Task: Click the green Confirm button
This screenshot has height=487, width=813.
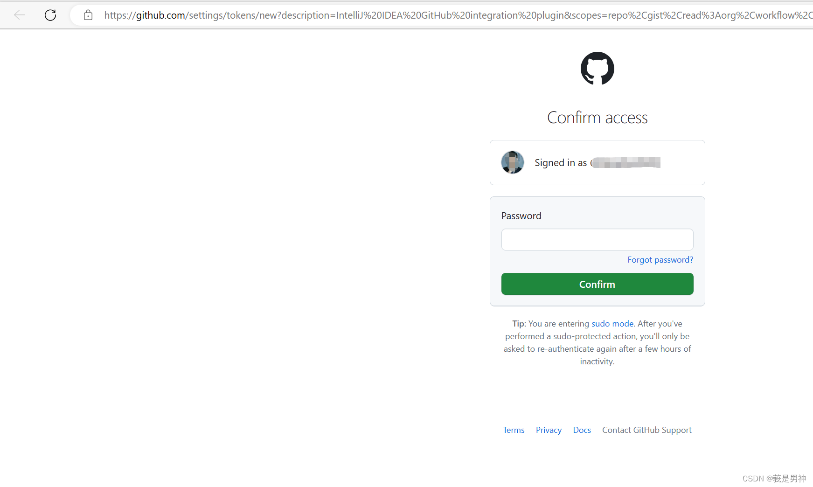Action: pyautogui.click(x=597, y=284)
